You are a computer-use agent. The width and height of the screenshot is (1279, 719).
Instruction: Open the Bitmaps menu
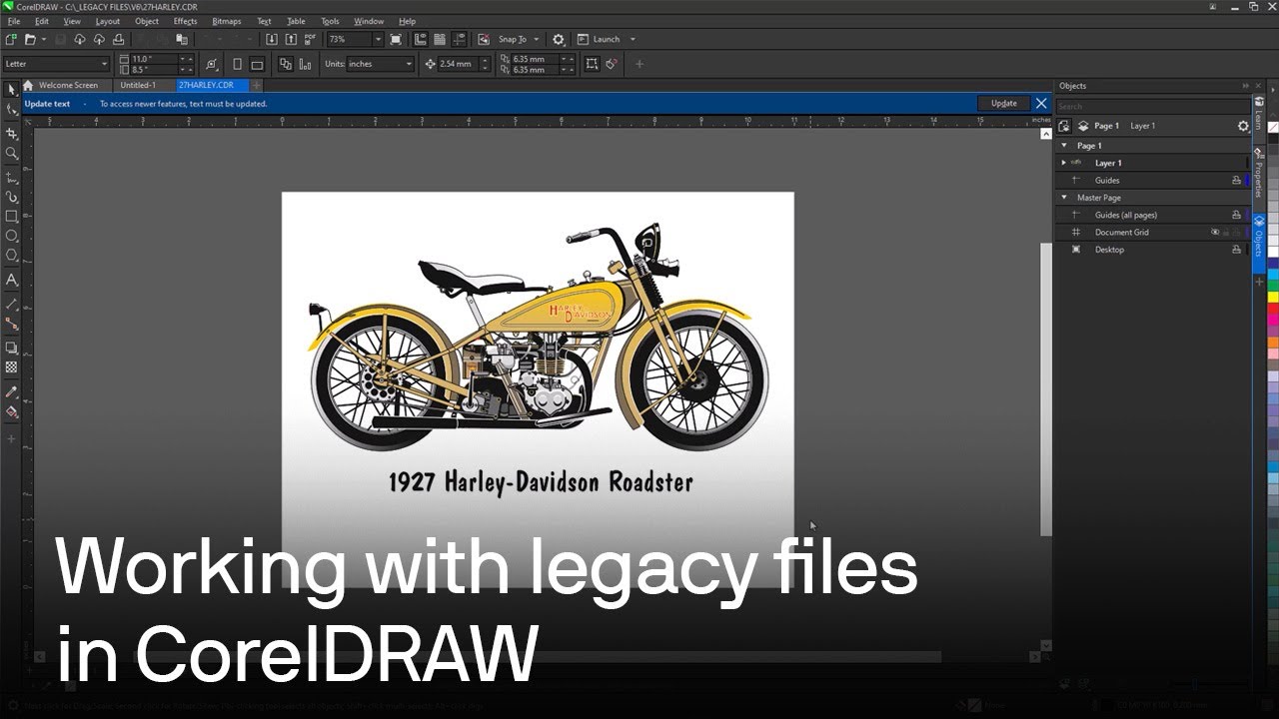pos(227,21)
